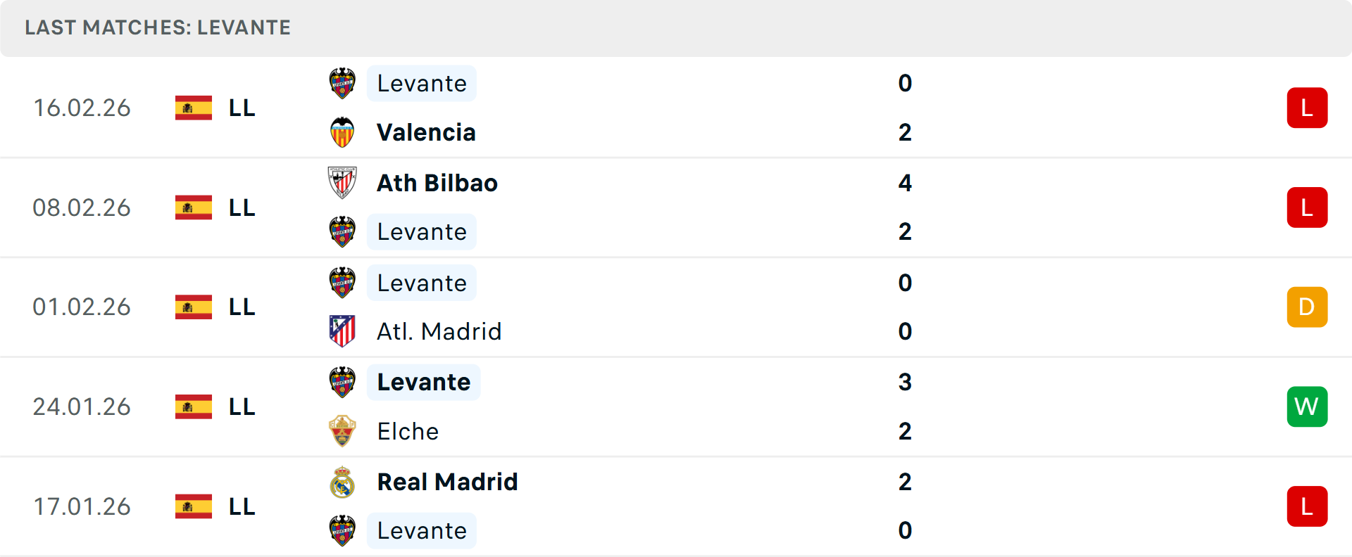Click the Real Madrid club crest

click(342, 482)
